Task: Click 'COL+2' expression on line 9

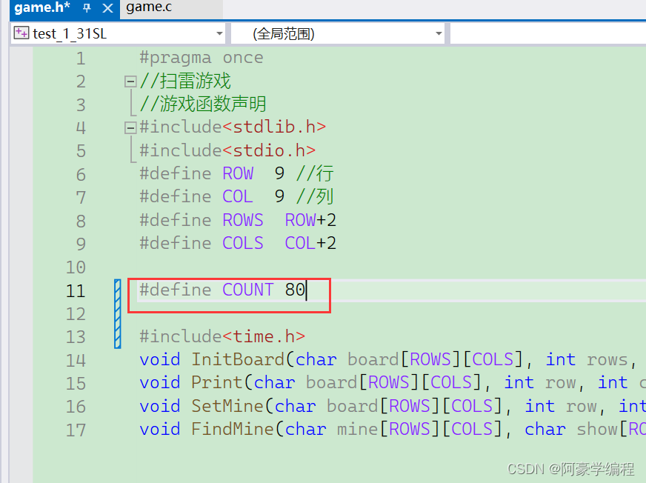Action: [x=310, y=243]
